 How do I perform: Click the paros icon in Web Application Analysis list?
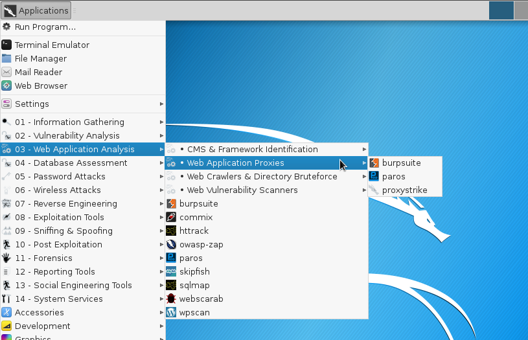click(x=171, y=258)
